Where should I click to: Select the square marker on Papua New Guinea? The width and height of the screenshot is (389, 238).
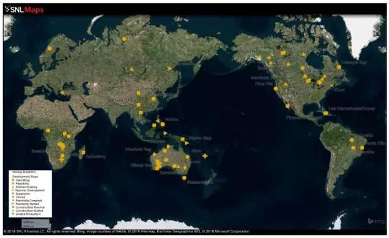[x=182, y=140]
